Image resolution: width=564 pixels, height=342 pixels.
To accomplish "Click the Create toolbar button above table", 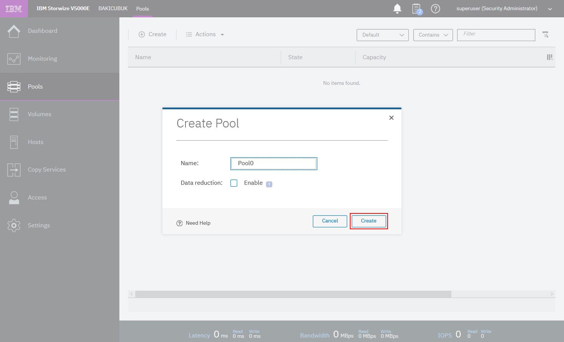I will coord(153,34).
